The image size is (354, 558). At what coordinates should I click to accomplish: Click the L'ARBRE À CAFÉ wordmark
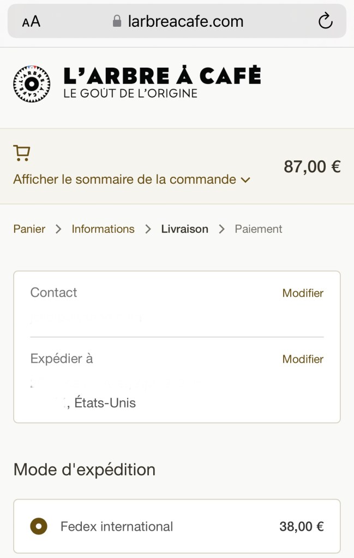click(x=162, y=76)
